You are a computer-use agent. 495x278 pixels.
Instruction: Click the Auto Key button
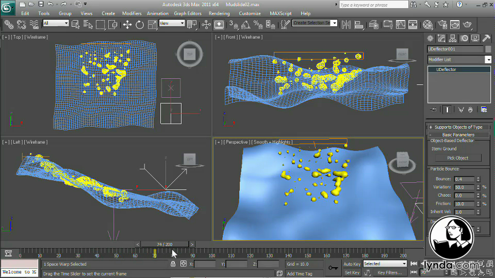(x=352, y=264)
